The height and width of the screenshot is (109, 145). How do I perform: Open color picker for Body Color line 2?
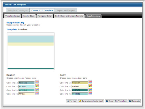pos(90,86)
